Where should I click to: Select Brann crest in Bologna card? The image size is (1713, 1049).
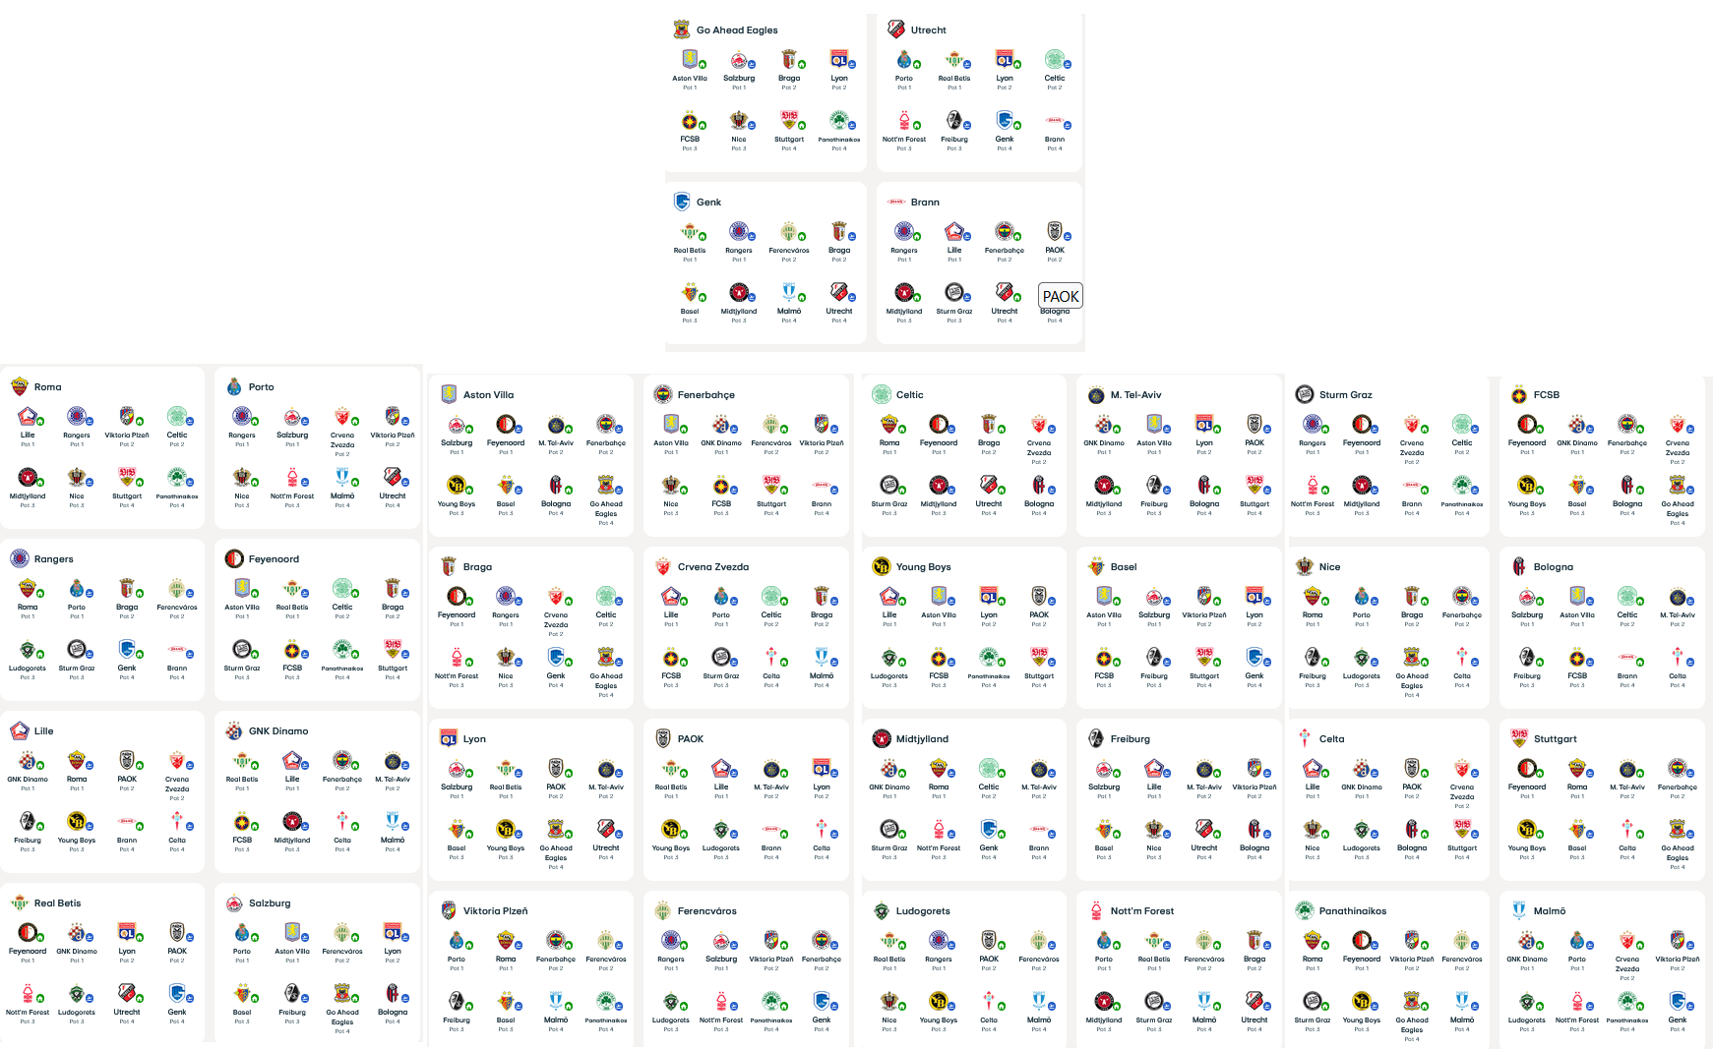click(1625, 658)
